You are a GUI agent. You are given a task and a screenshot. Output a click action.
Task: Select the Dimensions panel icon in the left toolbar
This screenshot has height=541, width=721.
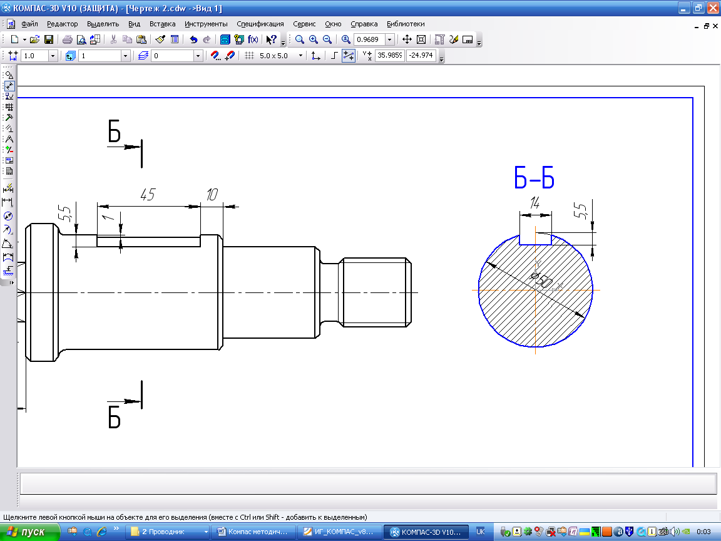tap(9, 86)
